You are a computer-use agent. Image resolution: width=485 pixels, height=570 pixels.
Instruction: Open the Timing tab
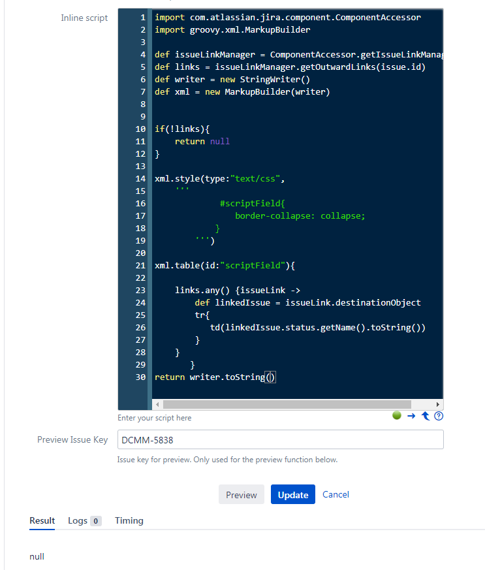pos(129,520)
